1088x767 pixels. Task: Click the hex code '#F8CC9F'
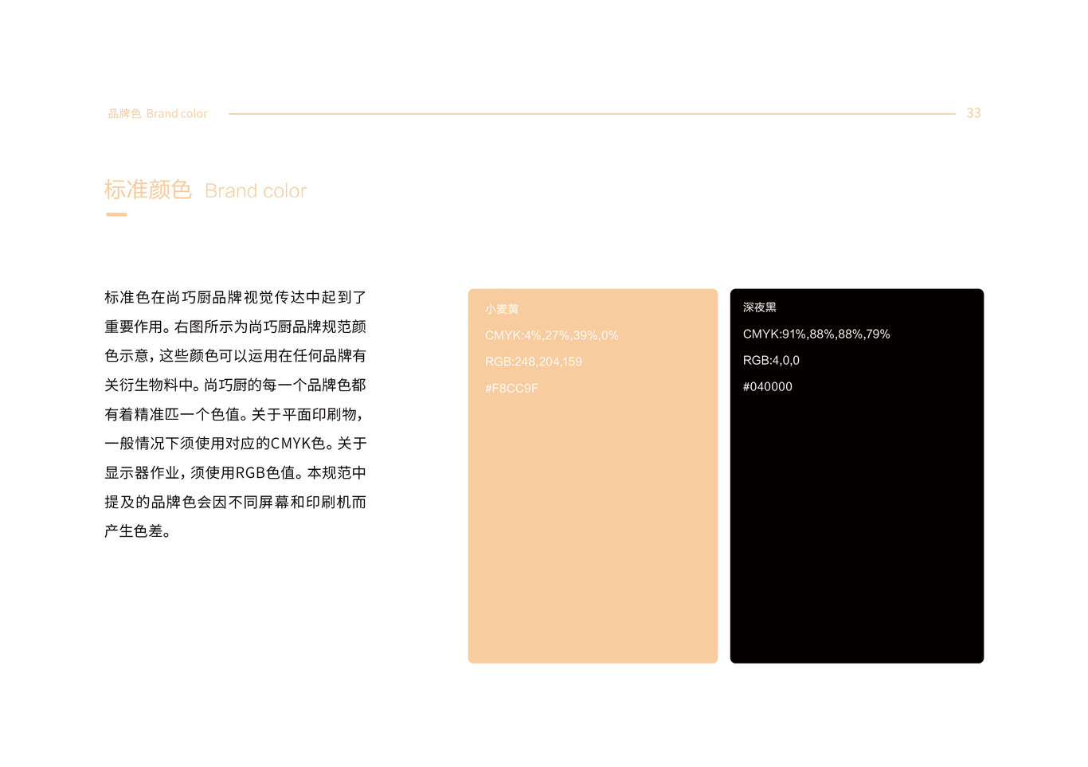(511, 389)
